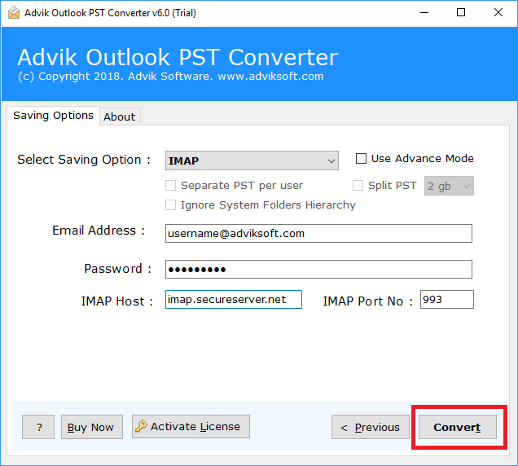Click the 'IMAP Port No :' label
This screenshot has height=466, width=518.
[x=367, y=301]
